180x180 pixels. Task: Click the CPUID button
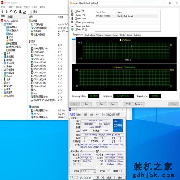pyautogui.click(x=128, y=104)
